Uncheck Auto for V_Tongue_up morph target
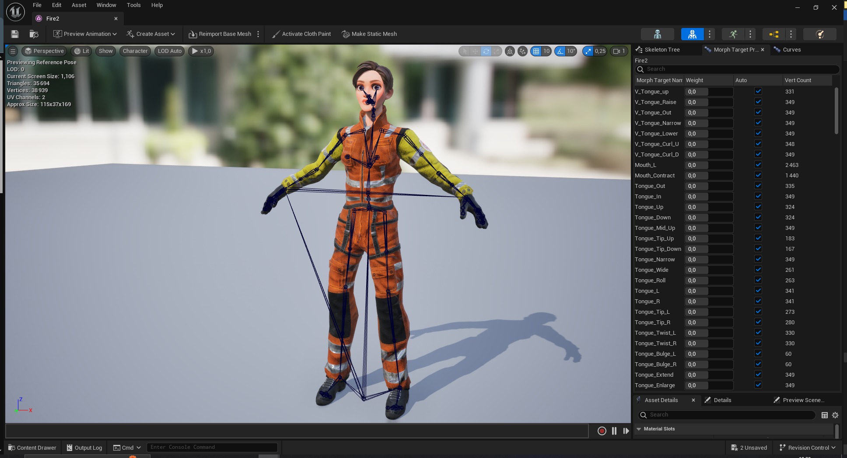This screenshot has width=847, height=458. pos(758,91)
